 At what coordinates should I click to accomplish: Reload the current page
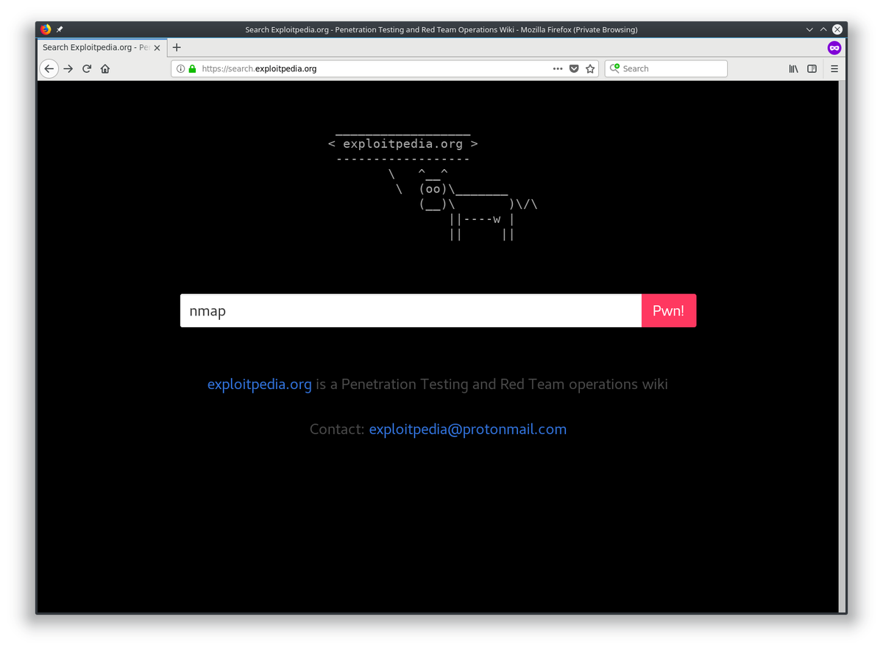point(87,68)
